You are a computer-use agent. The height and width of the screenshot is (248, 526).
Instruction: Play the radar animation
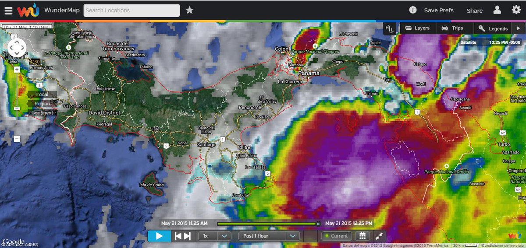tap(159, 236)
